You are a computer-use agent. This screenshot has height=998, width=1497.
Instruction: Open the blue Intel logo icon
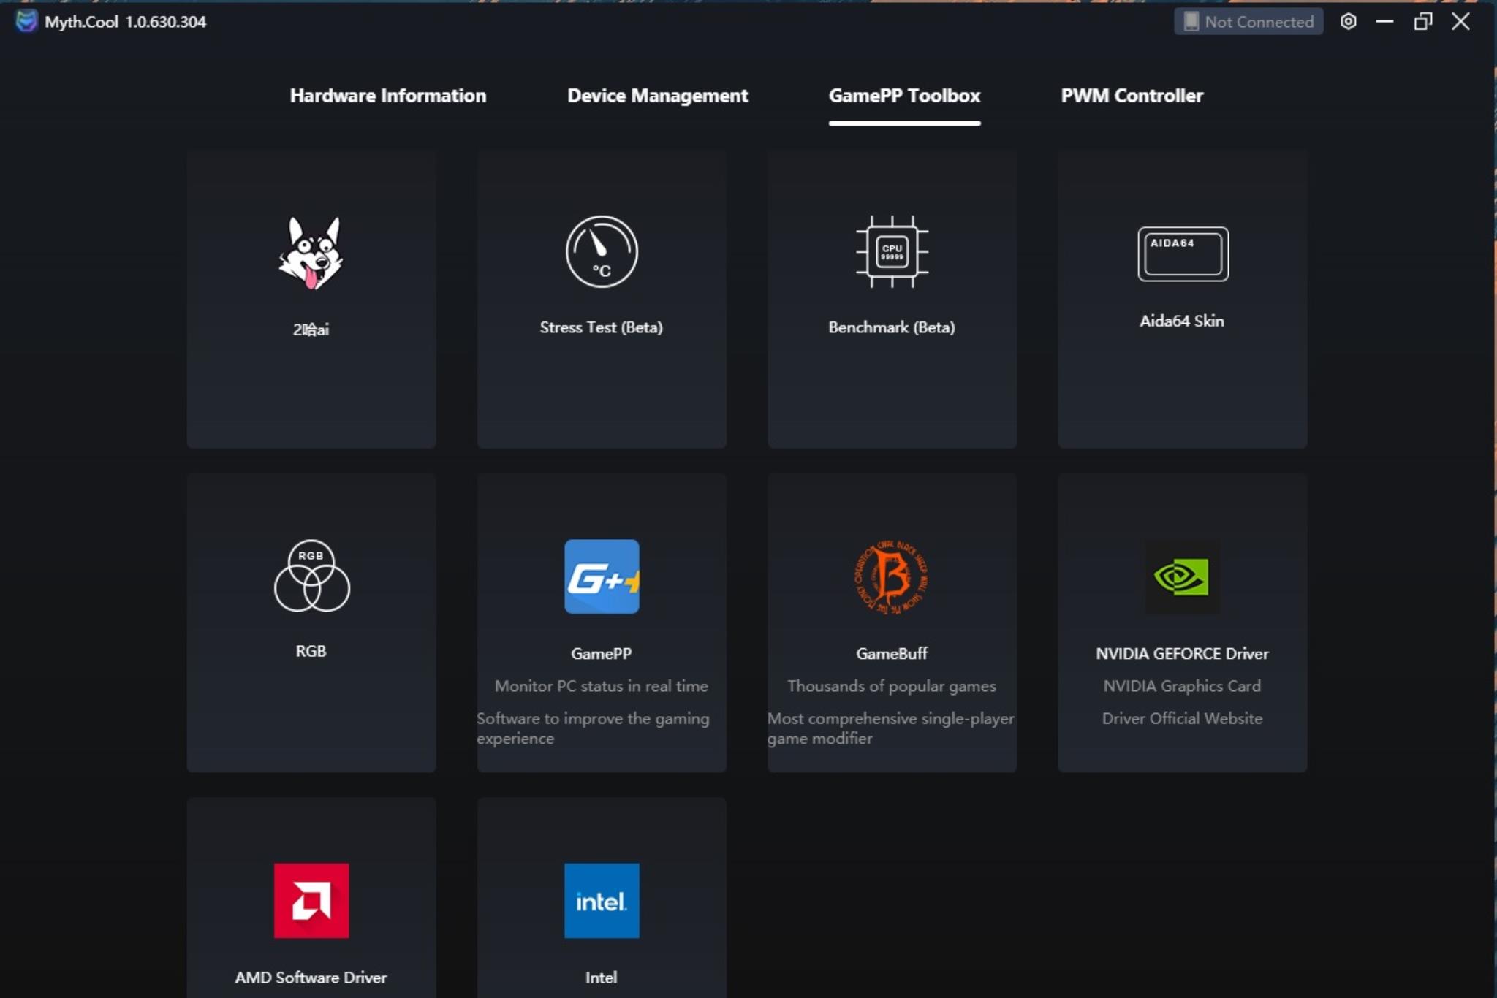coord(602,900)
